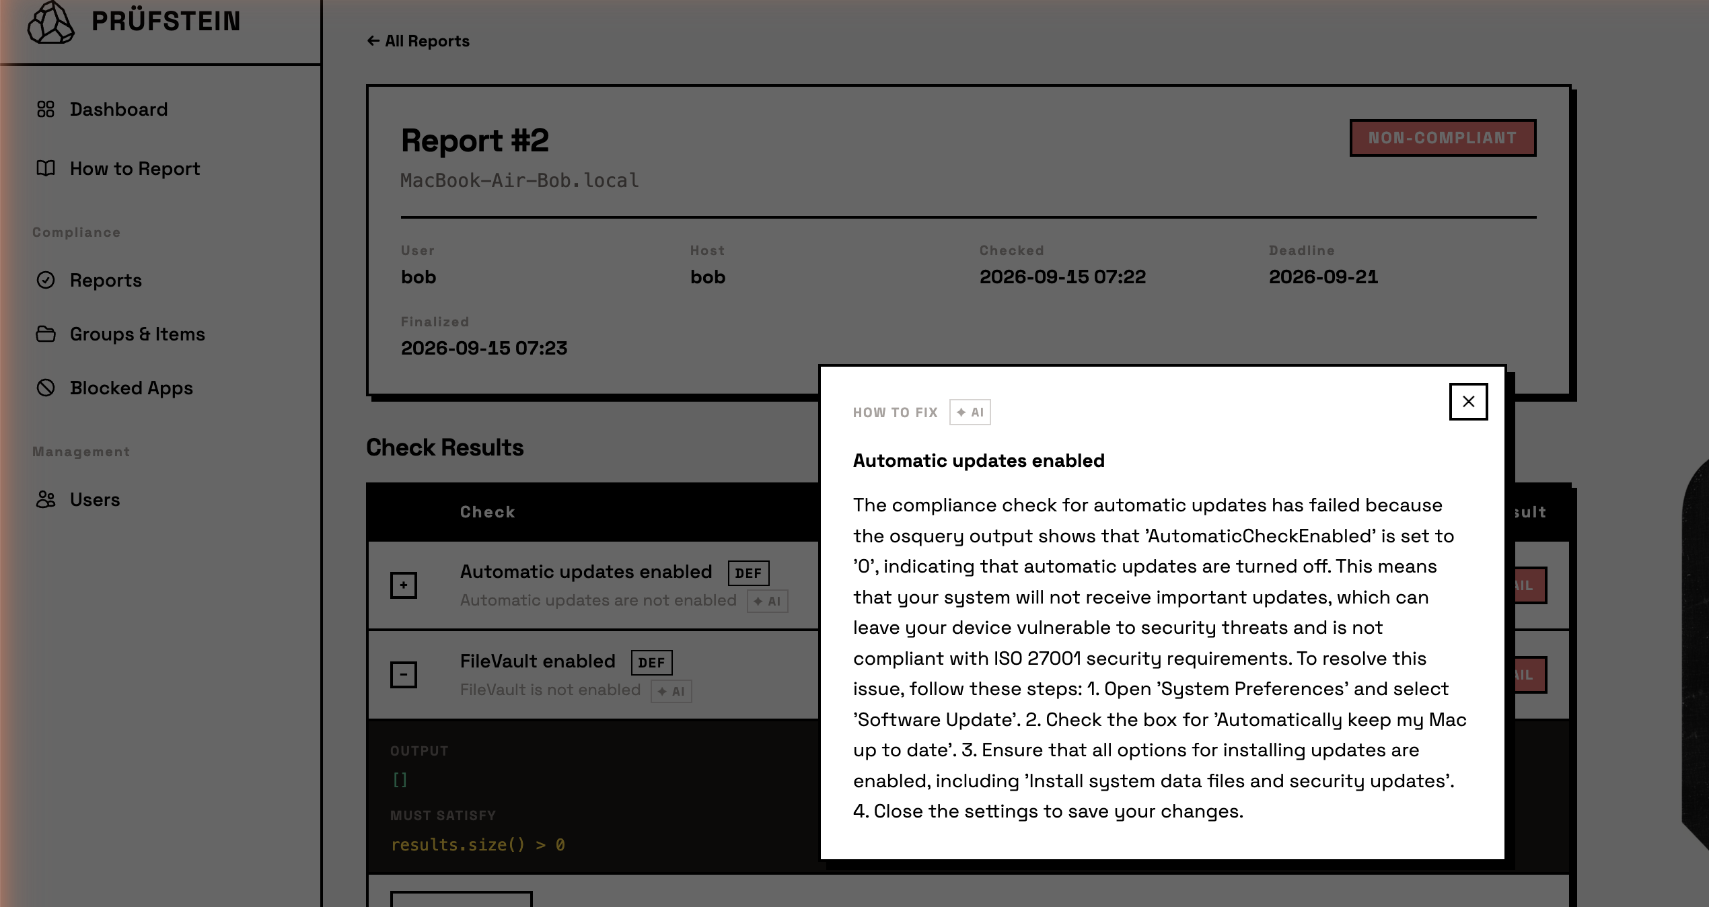Screen dimensions: 1709x907
Task: Click the Management section label
Action: (x=81, y=451)
